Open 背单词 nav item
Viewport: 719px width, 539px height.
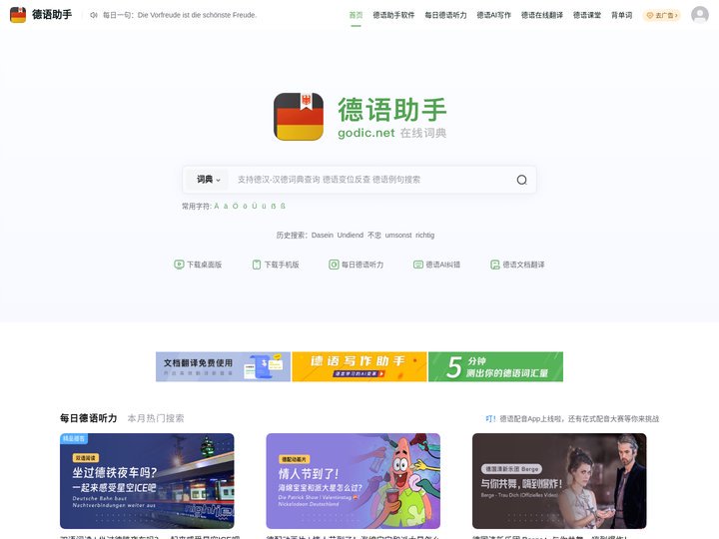621,15
